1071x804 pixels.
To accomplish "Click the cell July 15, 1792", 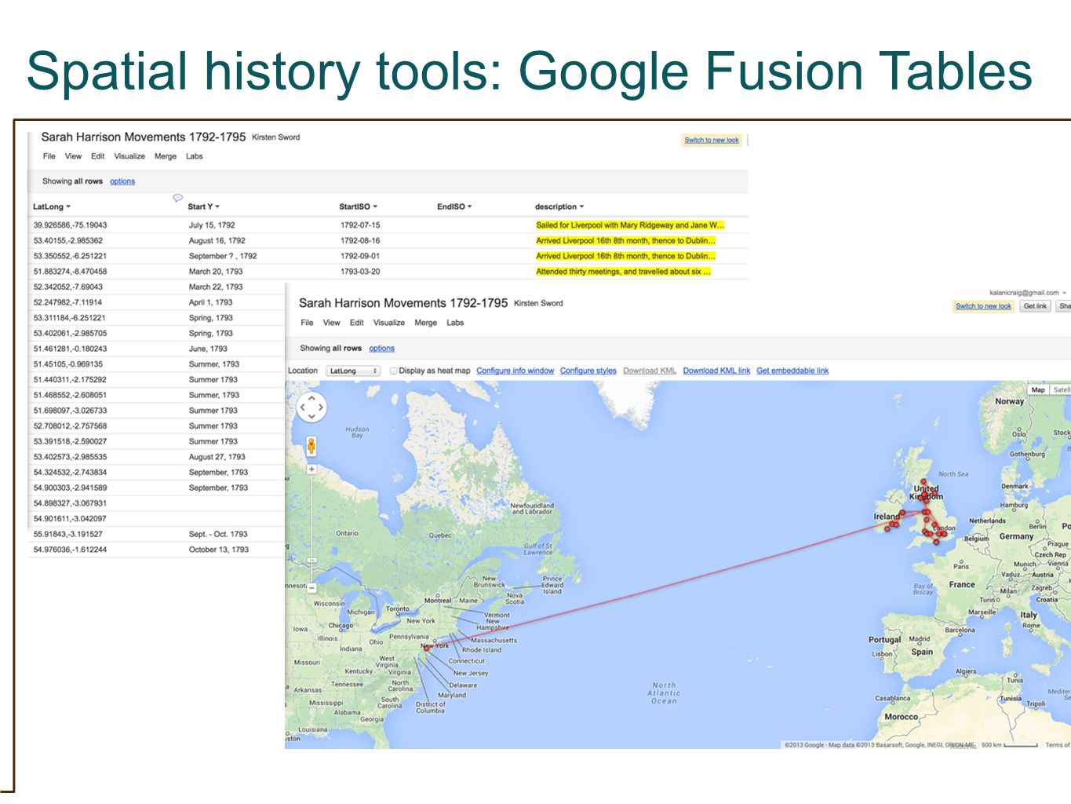I will coord(212,225).
